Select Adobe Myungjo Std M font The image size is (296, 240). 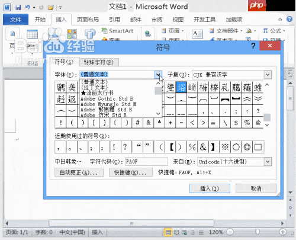point(108,104)
